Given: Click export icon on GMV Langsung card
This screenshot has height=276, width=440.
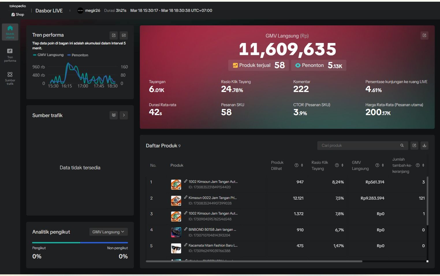Looking at the screenshot, I should click(x=424, y=35).
